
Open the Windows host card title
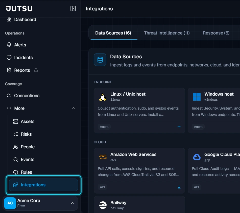[x=219, y=94]
